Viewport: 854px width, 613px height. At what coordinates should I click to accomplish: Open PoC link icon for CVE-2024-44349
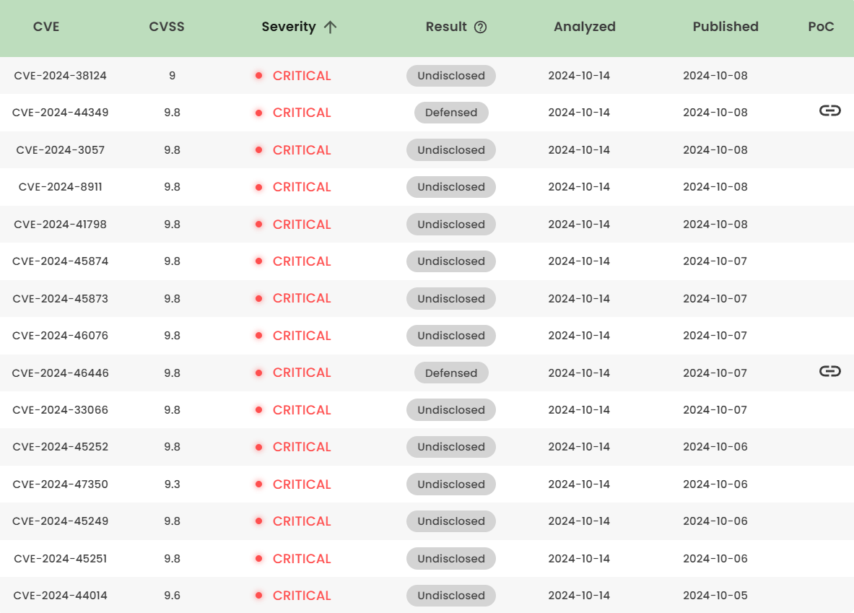tap(830, 111)
